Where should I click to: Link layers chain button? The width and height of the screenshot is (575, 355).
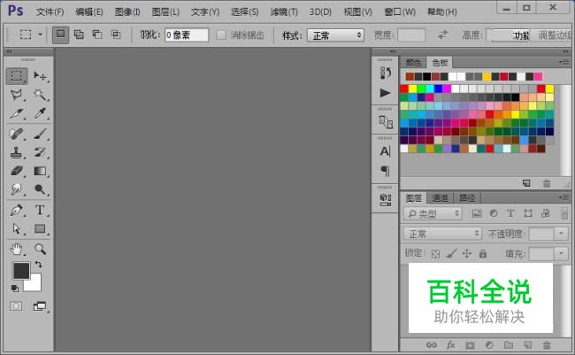432,344
